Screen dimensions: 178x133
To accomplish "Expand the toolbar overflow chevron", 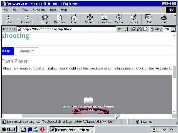I will pyautogui.click(x=174, y=16).
